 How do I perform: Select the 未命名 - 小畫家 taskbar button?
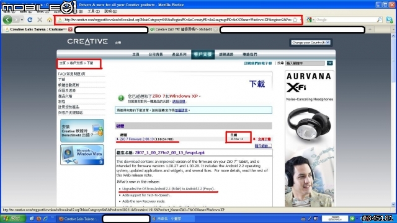(172, 219)
